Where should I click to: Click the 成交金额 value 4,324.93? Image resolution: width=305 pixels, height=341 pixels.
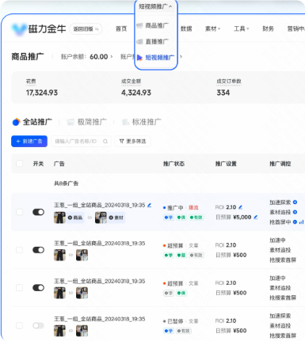(136, 93)
